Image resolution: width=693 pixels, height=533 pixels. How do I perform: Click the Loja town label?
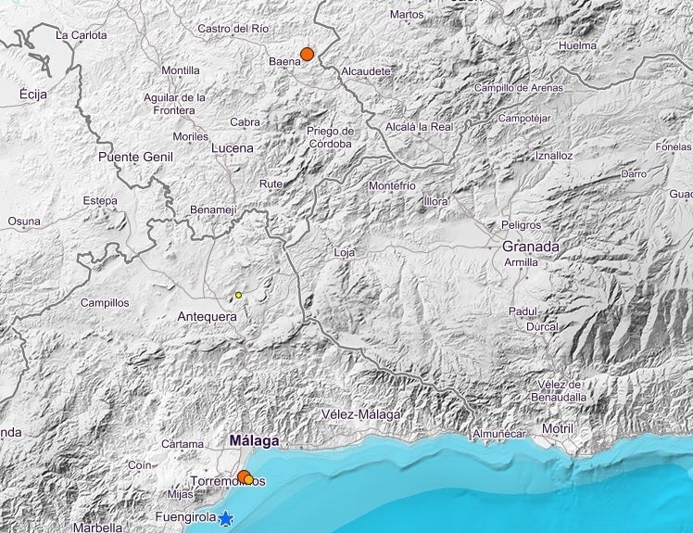(344, 252)
